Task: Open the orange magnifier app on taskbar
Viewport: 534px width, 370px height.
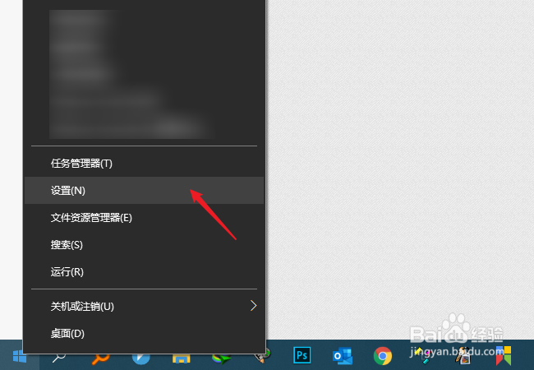Action: click(x=100, y=358)
